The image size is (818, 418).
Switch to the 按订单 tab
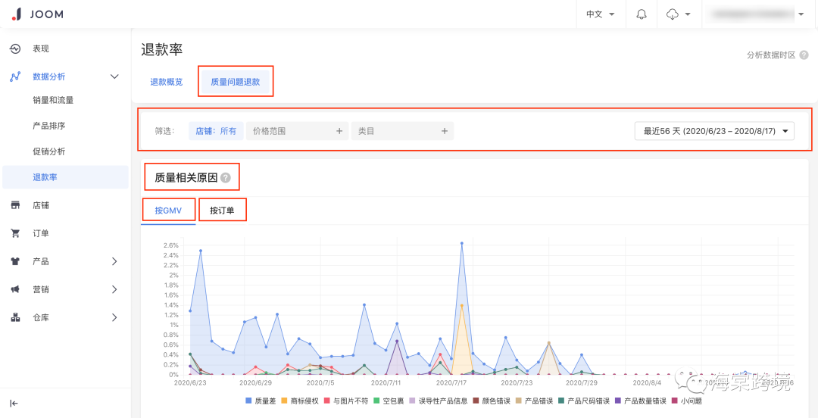[222, 211]
